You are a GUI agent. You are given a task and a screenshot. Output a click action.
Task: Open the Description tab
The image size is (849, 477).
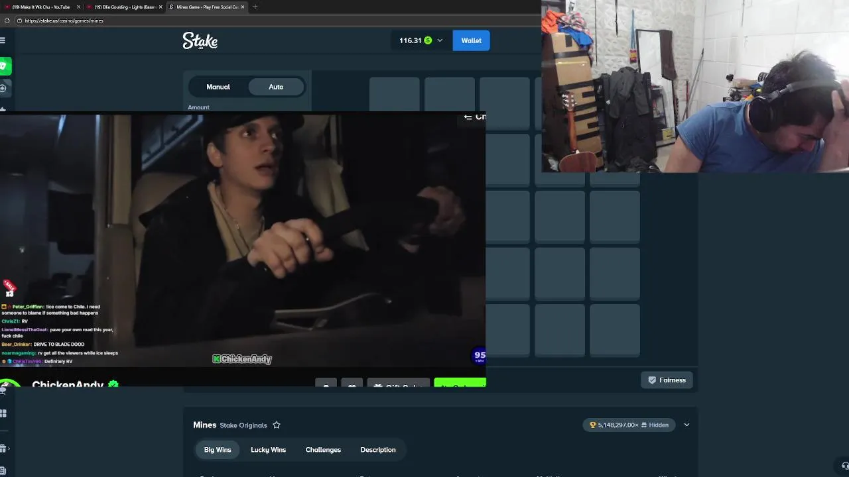tap(378, 450)
